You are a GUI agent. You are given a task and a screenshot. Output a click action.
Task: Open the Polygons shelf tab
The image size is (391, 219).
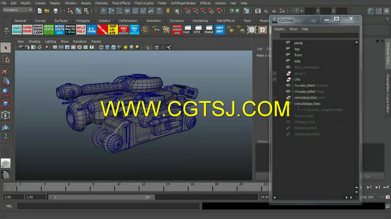tap(83, 21)
